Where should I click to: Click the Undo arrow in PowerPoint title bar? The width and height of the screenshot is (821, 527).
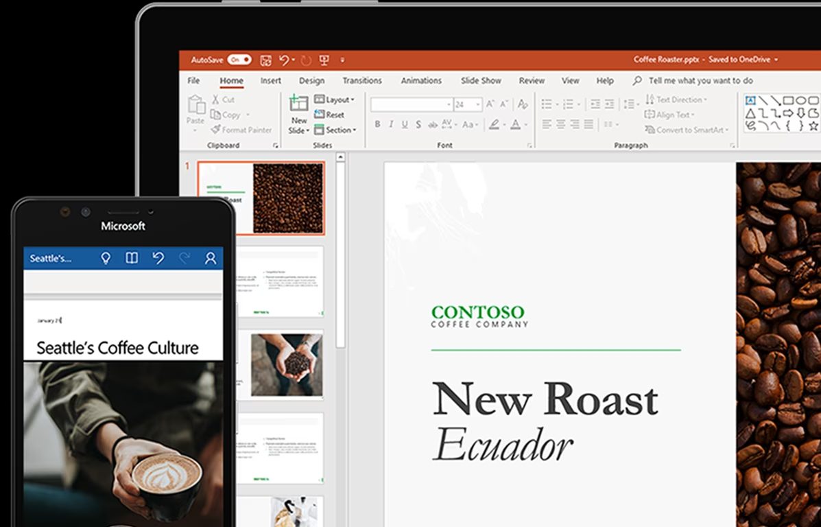click(285, 60)
